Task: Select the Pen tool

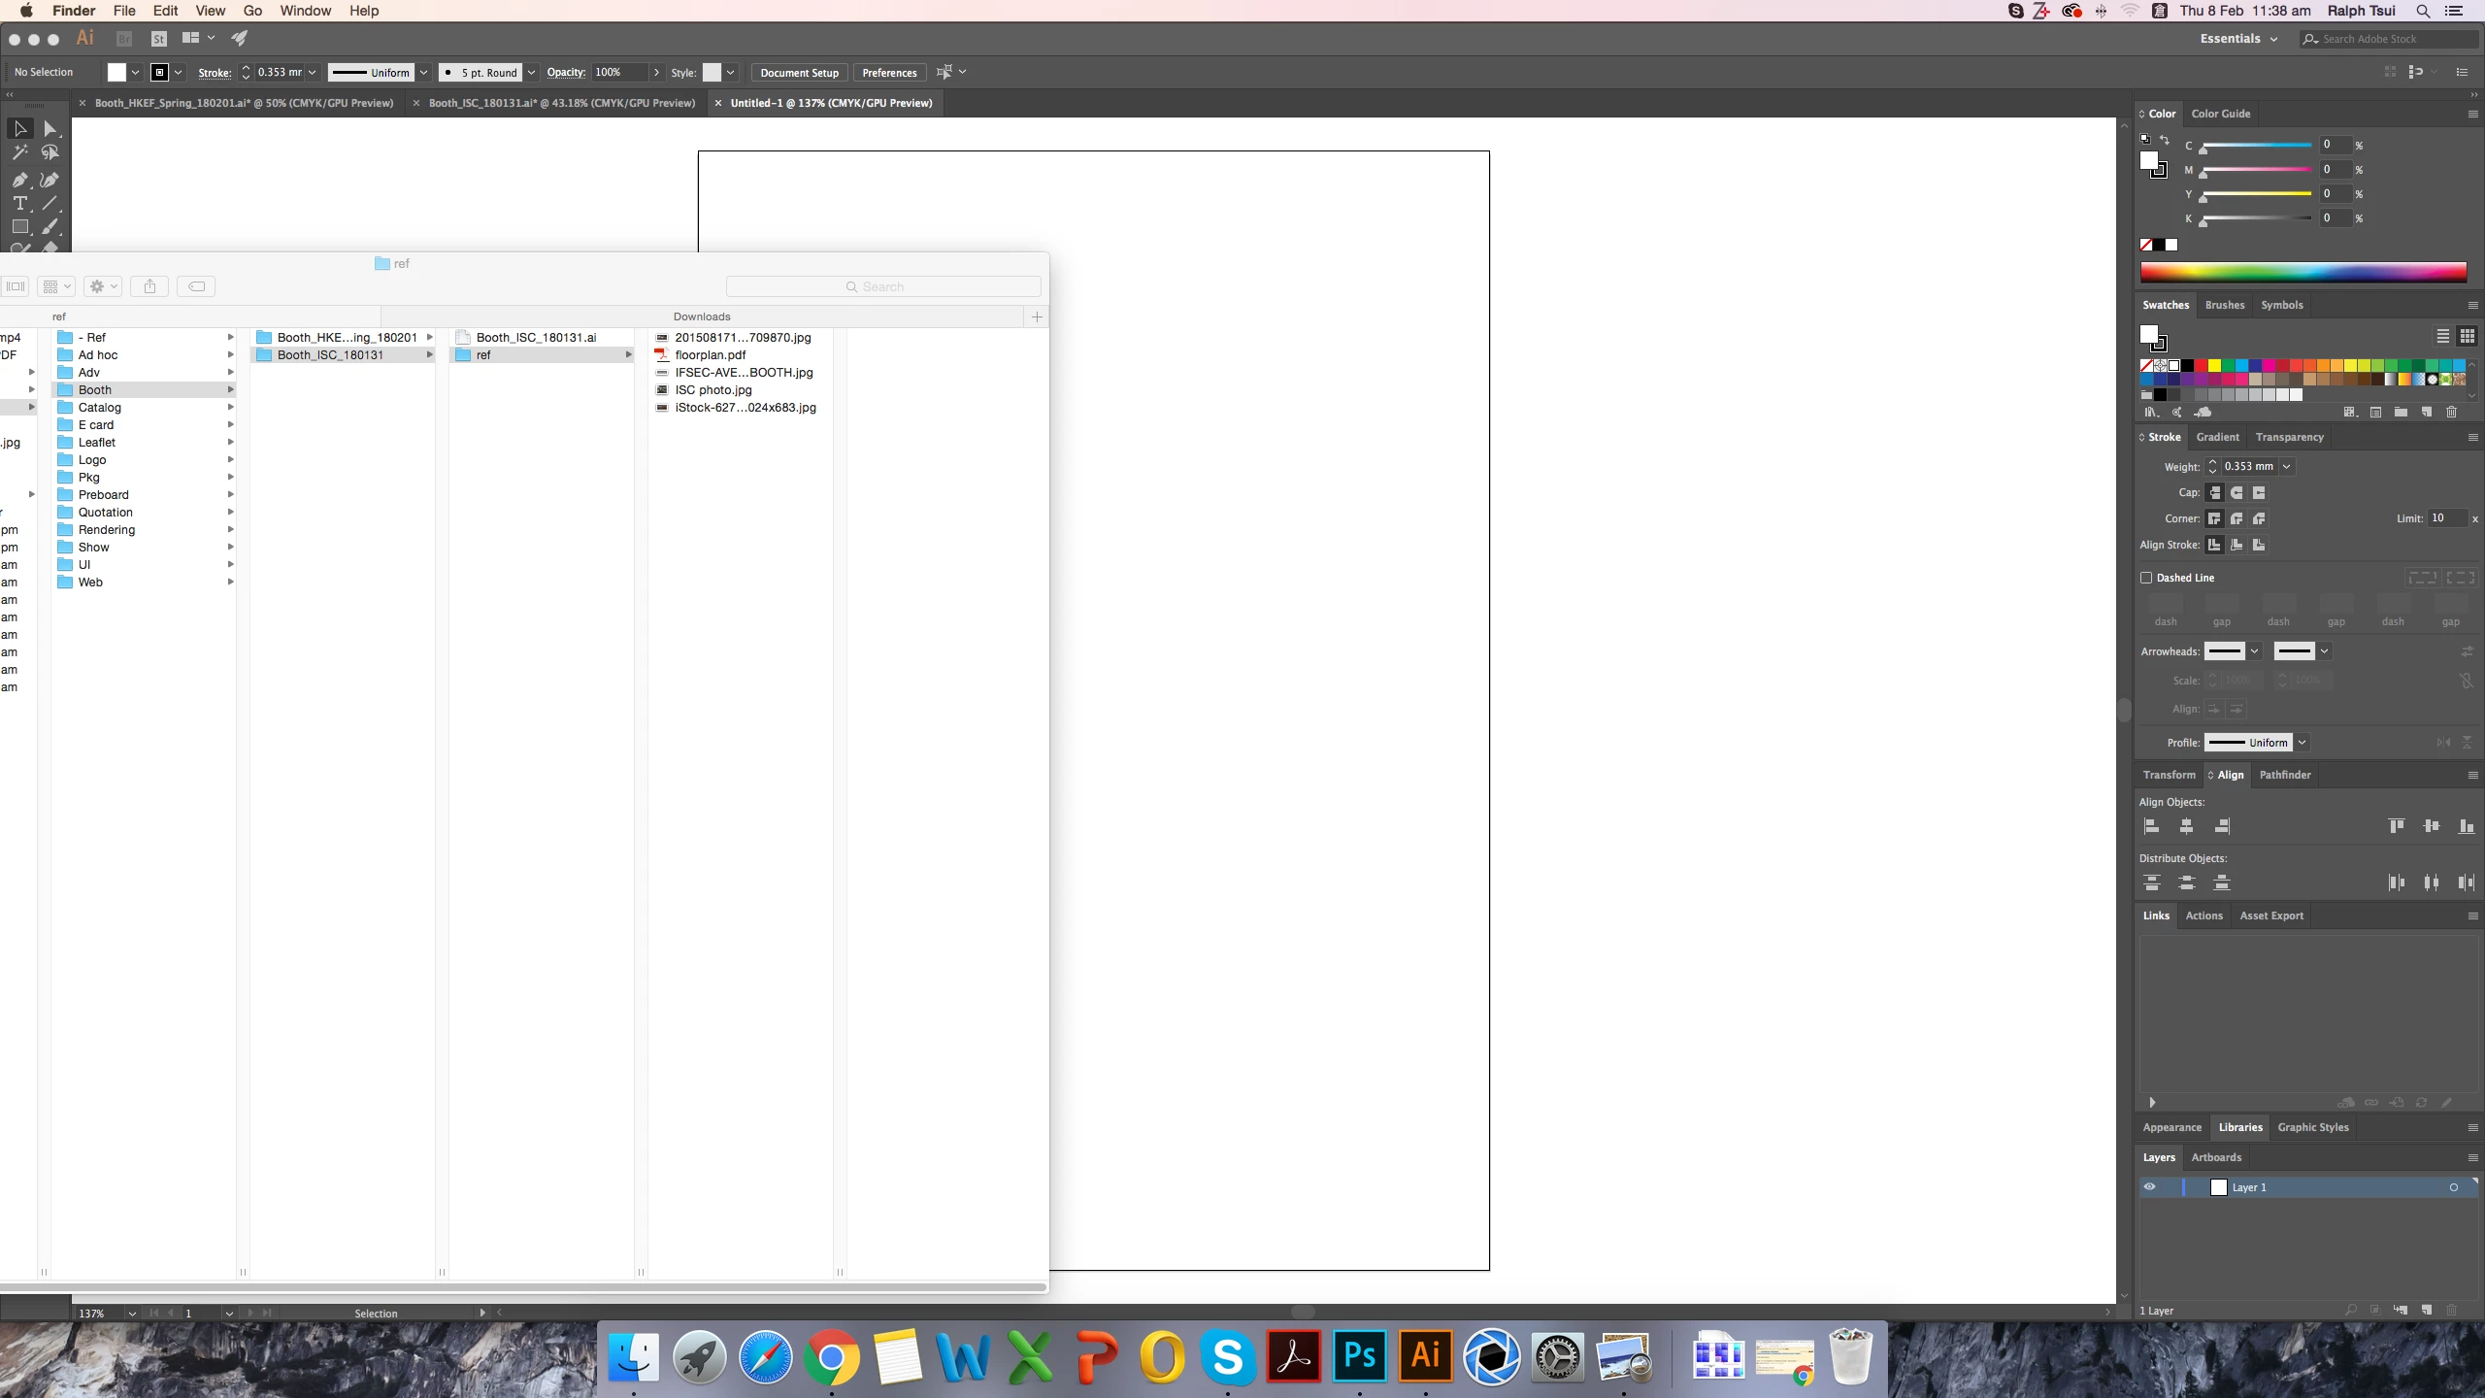Action: [19, 180]
